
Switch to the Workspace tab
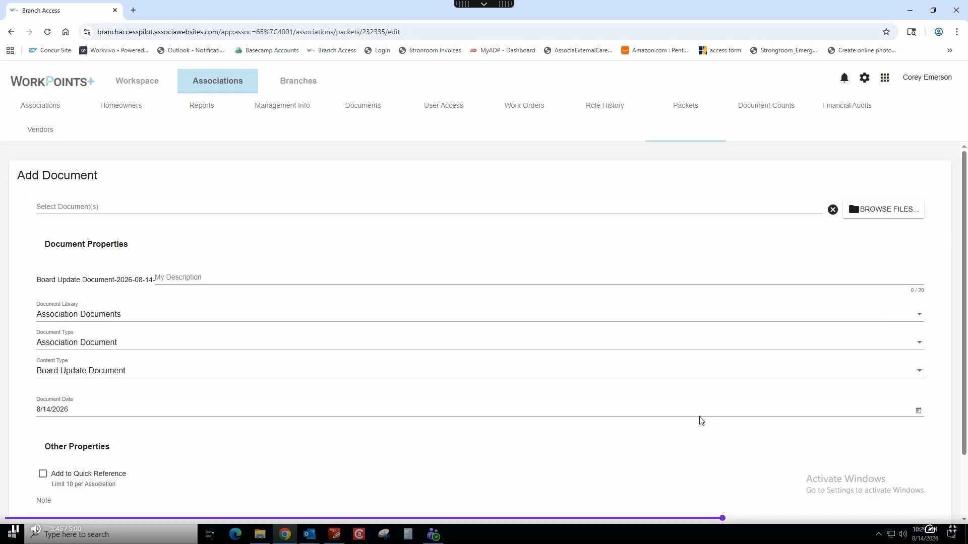pyautogui.click(x=137, y=81)
